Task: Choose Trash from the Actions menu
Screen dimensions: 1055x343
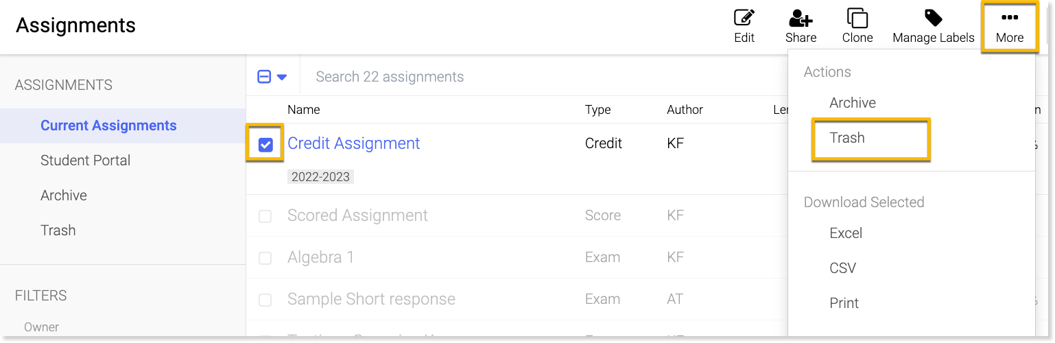Action: [x=847, y=138]
